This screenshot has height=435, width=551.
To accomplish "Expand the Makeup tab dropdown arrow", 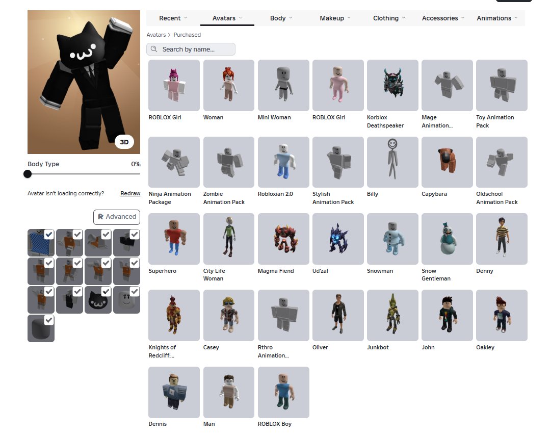I will tap(349, 17).
